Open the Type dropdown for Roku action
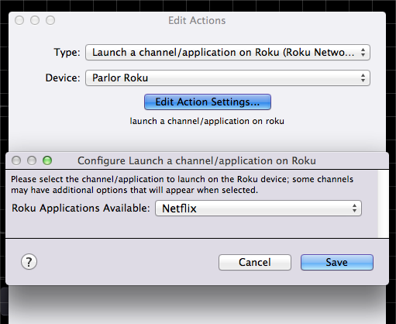The image size is (396, 324). tap(228, 53)
